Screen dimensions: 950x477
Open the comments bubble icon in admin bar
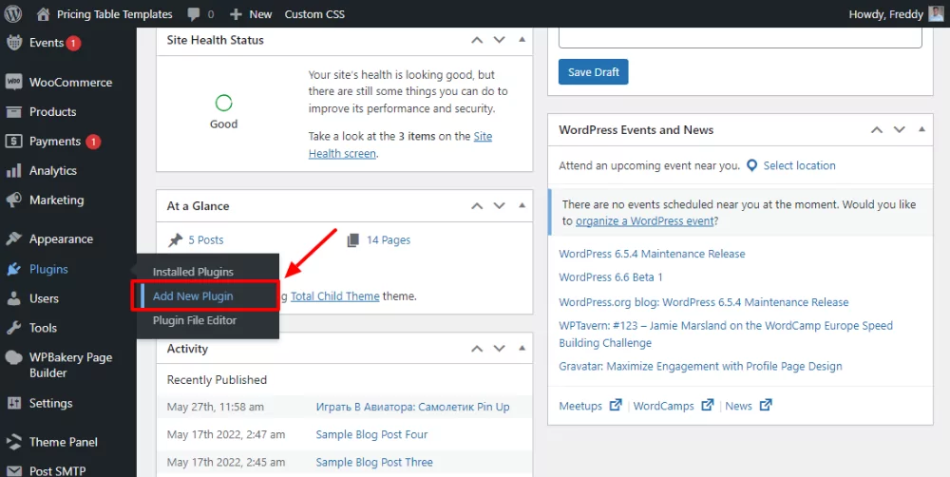click(x=194, y=14)
